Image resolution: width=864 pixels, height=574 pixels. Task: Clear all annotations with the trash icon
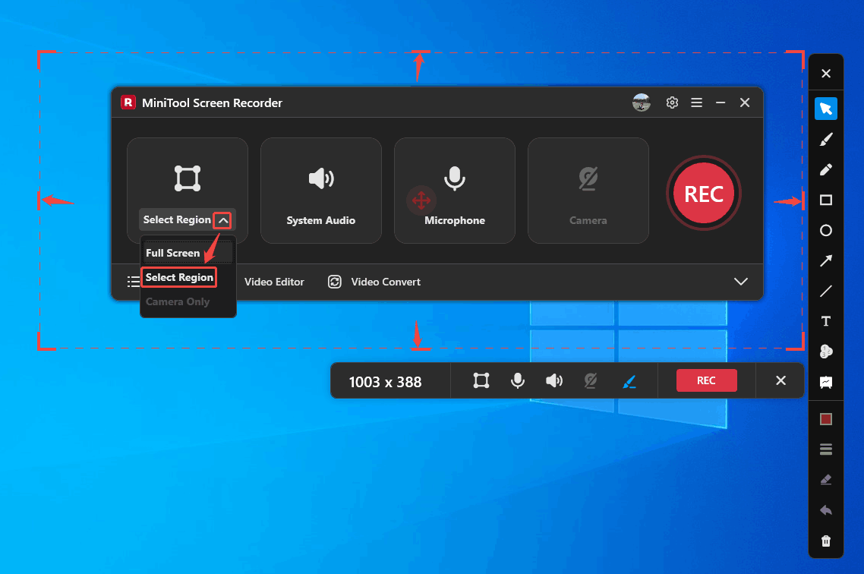point(826,540)
